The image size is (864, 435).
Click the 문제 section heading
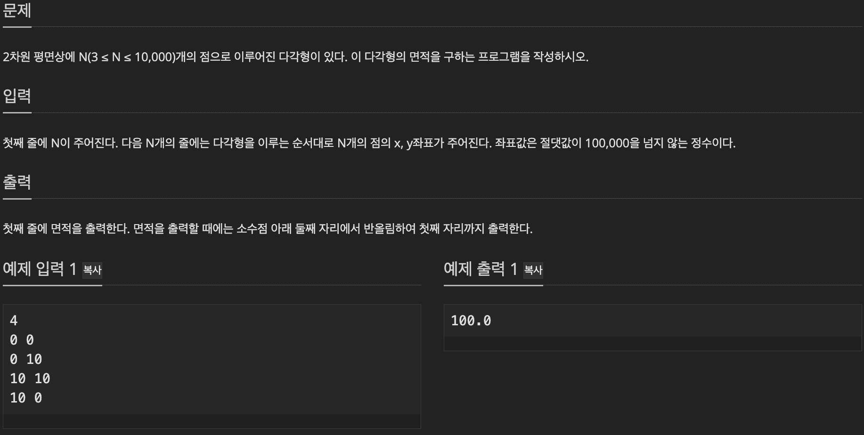17,10
